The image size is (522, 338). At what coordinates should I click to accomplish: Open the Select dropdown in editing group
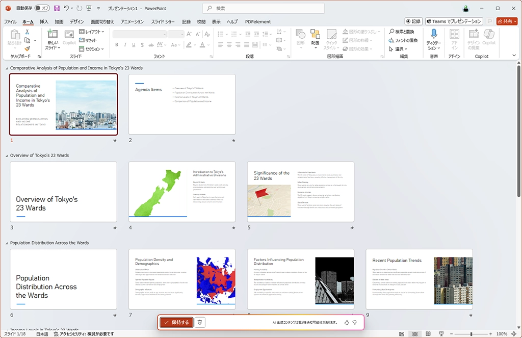[398, 49]
